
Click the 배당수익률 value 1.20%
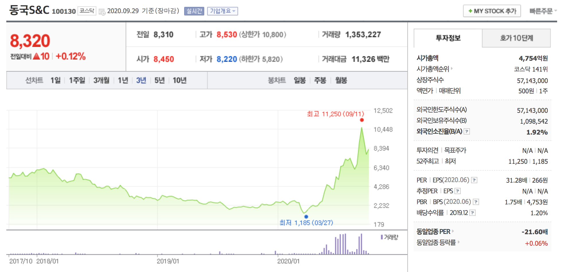coord(539,213)
